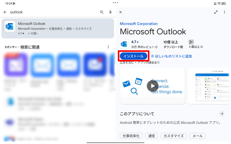Image resolution: width=231 pixels, height=144 pixels.
Task: Tap the three-dot split-screen handle at top
Action: 115,3
